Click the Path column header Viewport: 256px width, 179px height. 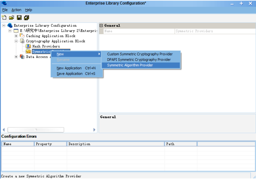pyautogui.click(x=180, y=144)
